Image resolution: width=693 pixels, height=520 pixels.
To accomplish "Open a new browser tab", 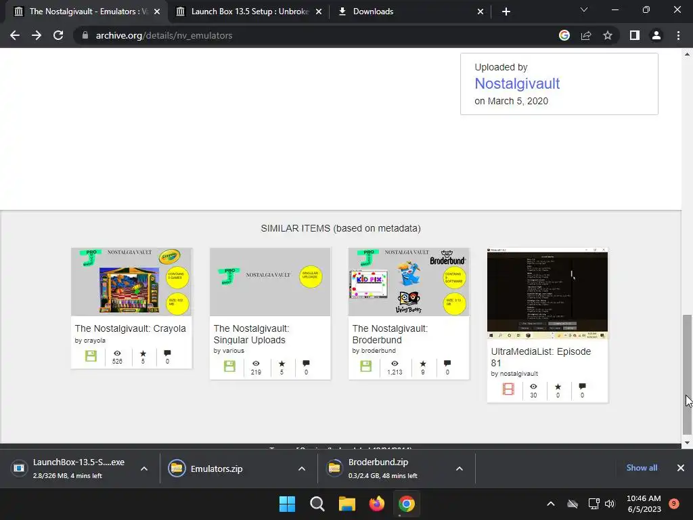I will click(506, 12).
